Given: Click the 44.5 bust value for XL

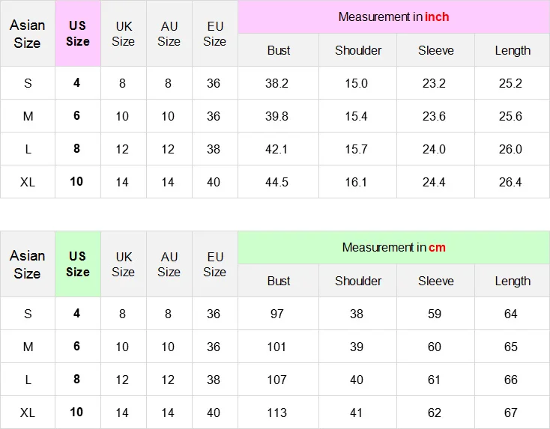Looking at the screenshot, I should coord(278,182).
